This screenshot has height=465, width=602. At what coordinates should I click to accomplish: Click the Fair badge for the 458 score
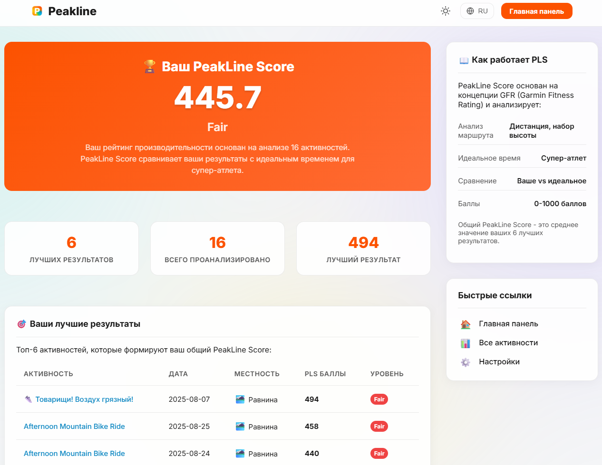click(379, 427)
